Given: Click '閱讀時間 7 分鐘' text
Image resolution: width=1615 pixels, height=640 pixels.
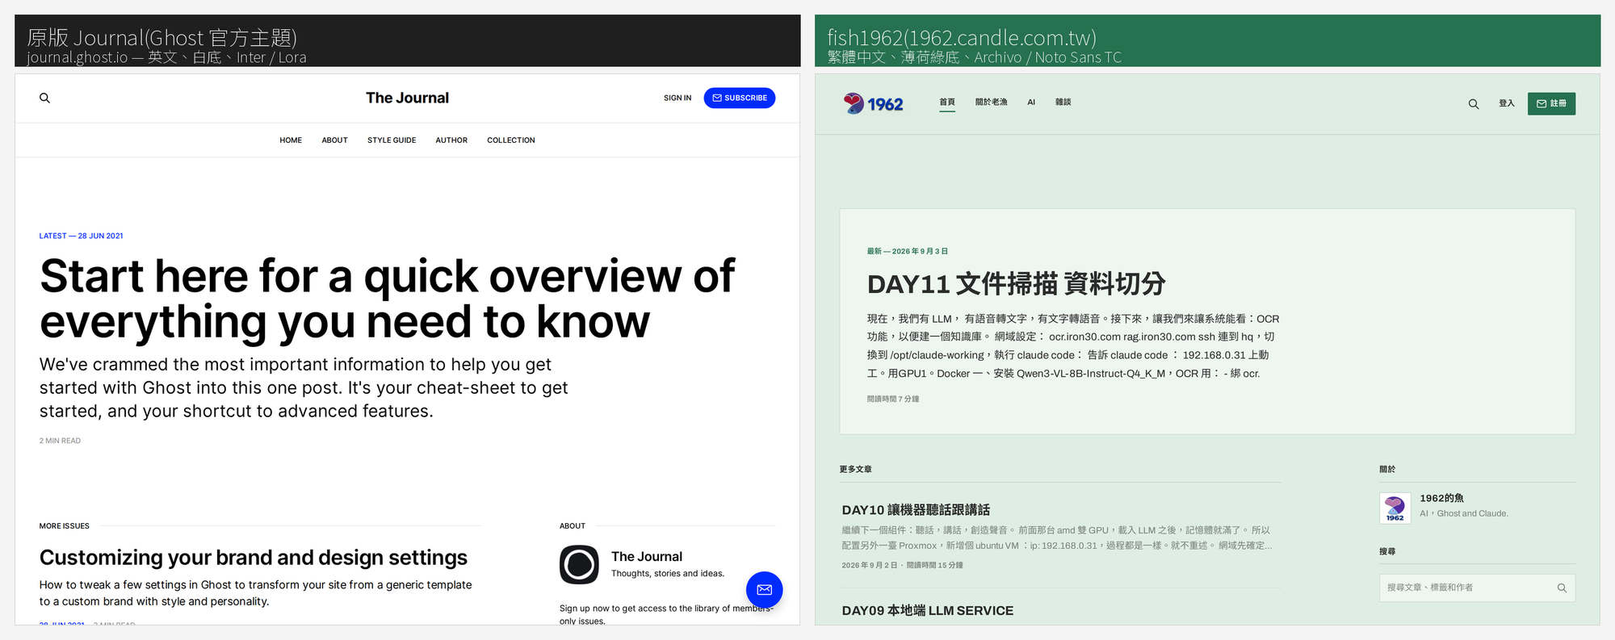Looking at the screenshot, I should coord(893,399).
